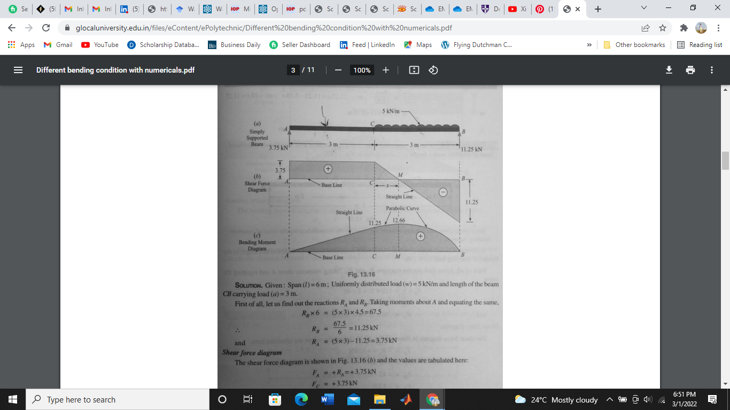
Task: Print the PDF document
Action: [690, 70]
